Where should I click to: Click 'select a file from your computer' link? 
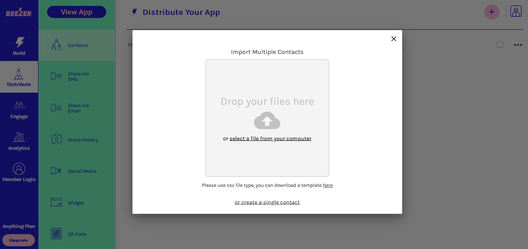pos(270,138)
